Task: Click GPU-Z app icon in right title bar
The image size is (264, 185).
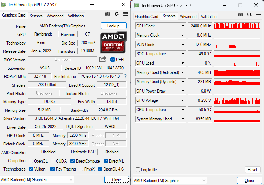Action: 137,6
